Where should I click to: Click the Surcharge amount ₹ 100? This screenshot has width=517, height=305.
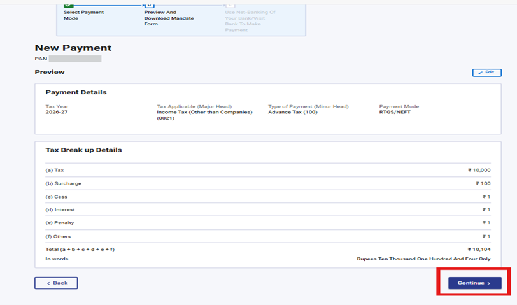tap(483, 183)
